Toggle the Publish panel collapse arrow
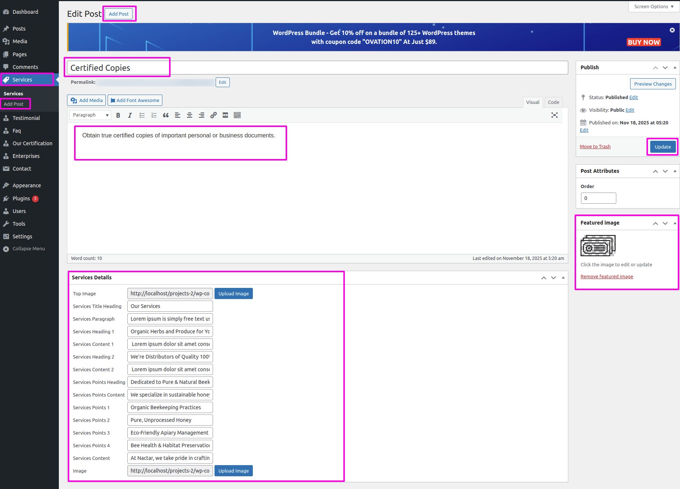The height and width of the screenshot is (489, 680). (x=675, y=67)
